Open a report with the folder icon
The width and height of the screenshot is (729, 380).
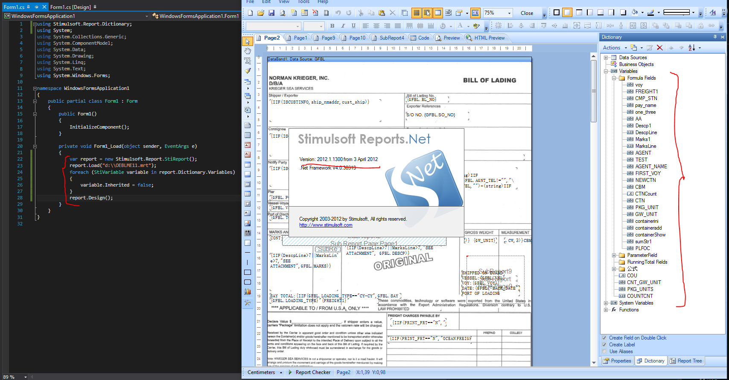[260, 13]
